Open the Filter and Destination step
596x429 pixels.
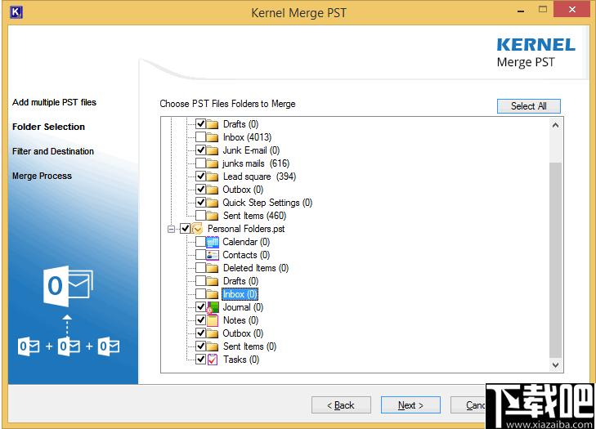tap(53, 151)
